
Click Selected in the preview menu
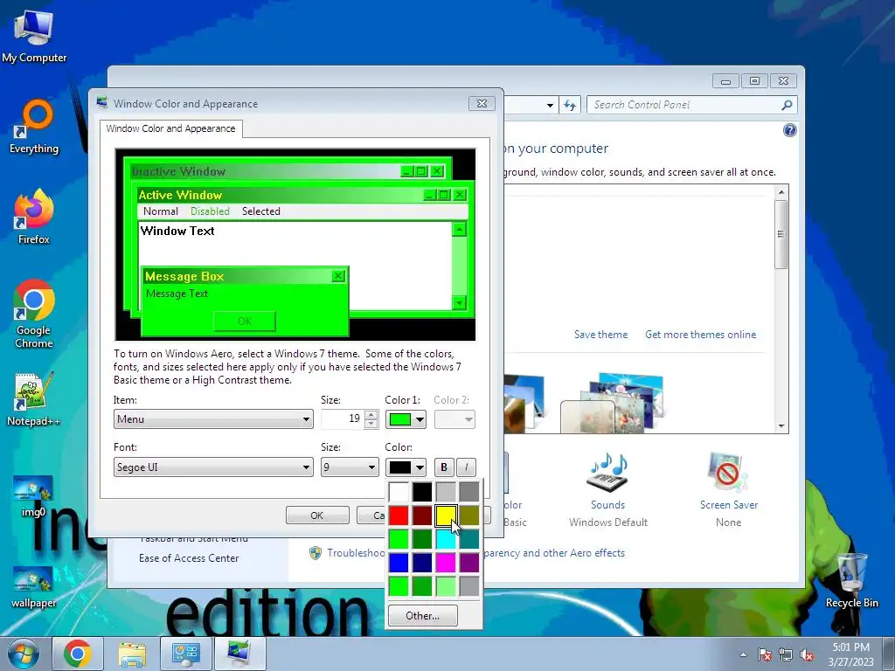pyautogui.click(x=260, y=211)
